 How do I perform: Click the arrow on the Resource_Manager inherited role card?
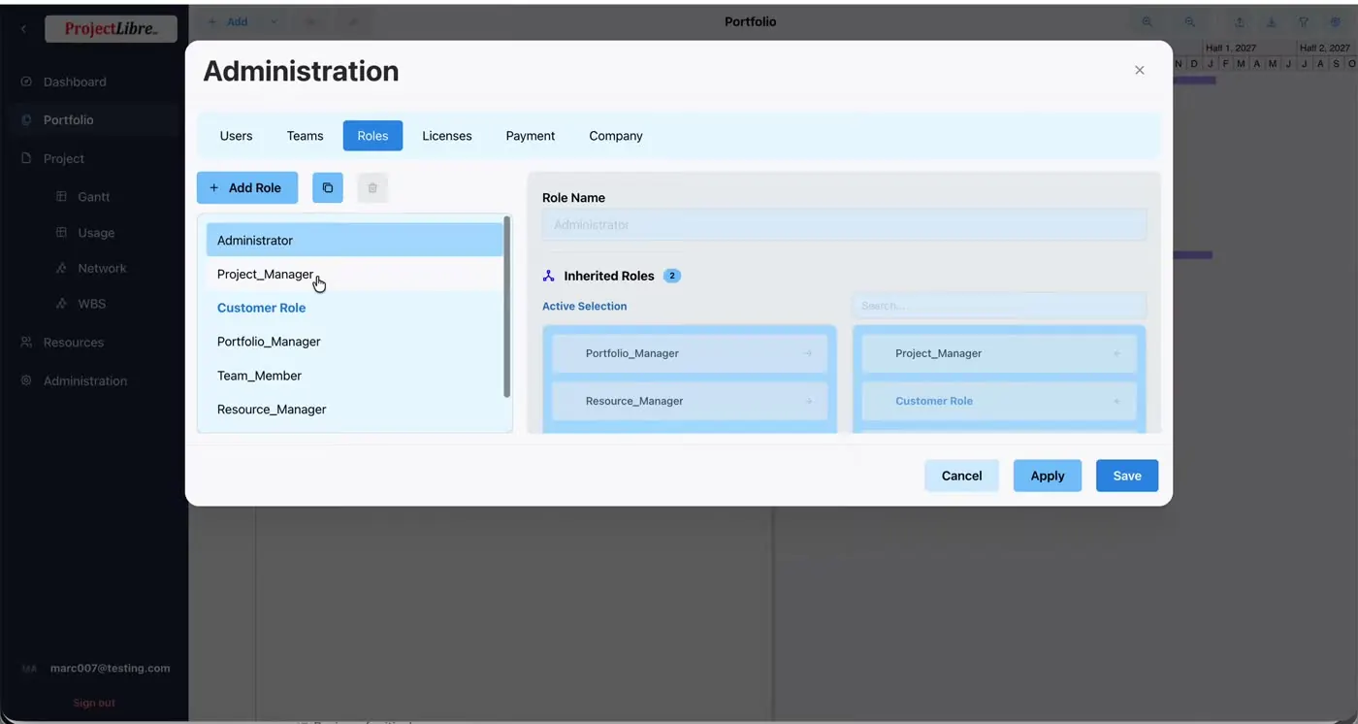click(x=808, y=401)
